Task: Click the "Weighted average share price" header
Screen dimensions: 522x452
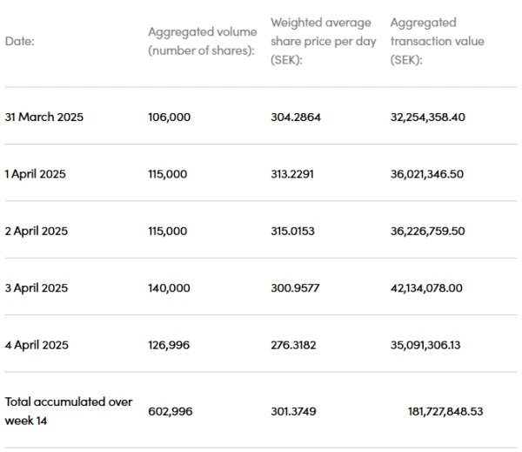Action: (320, 41)
